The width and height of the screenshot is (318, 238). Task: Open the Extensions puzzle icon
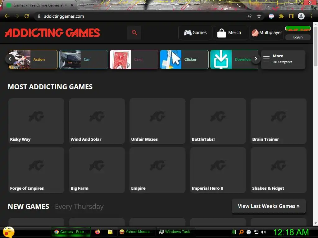(281, 16)
